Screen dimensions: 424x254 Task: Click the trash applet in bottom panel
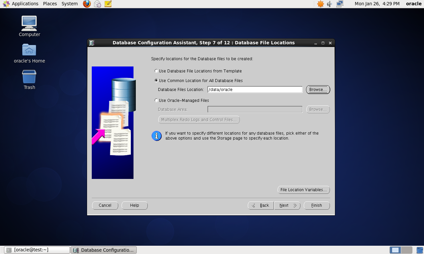pyautogui.click(x=420, y=250)
